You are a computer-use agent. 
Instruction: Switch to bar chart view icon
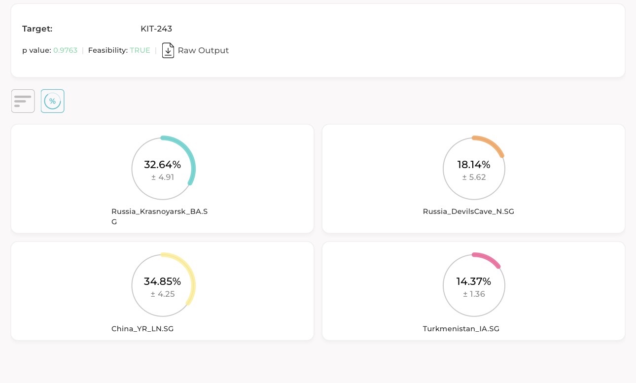(x=23, y=101)
